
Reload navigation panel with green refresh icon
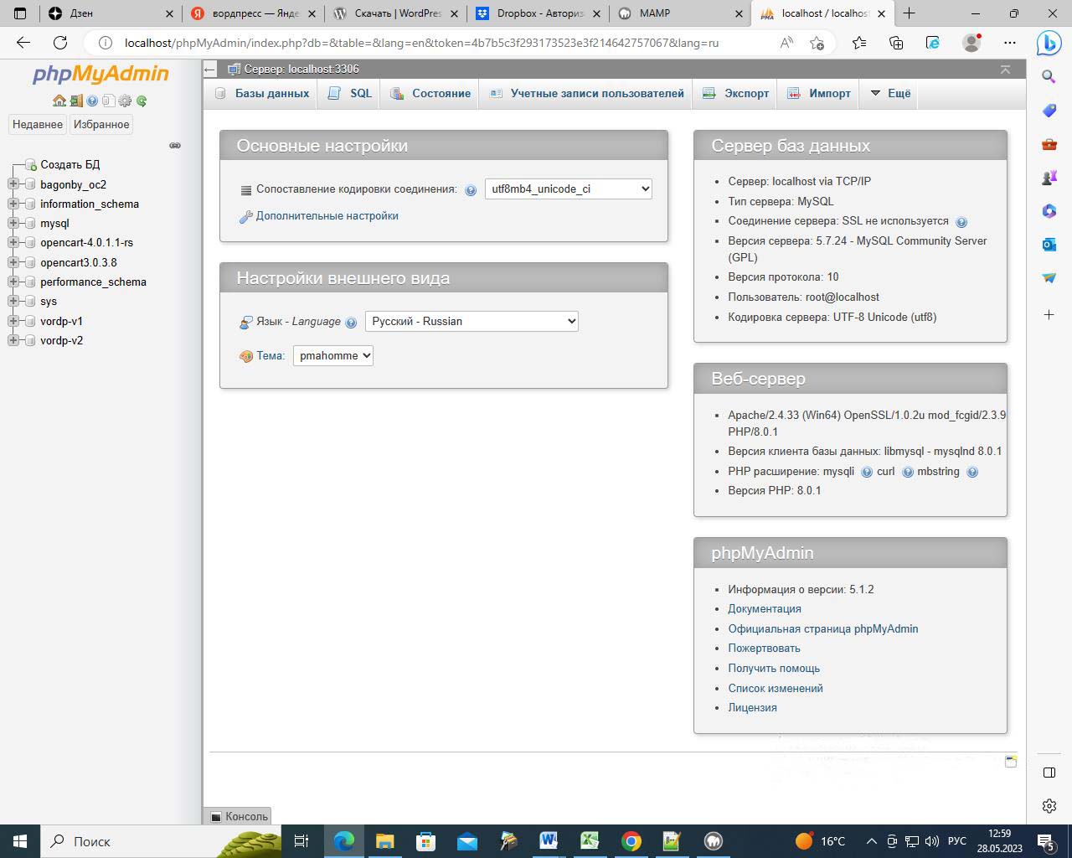142,101
